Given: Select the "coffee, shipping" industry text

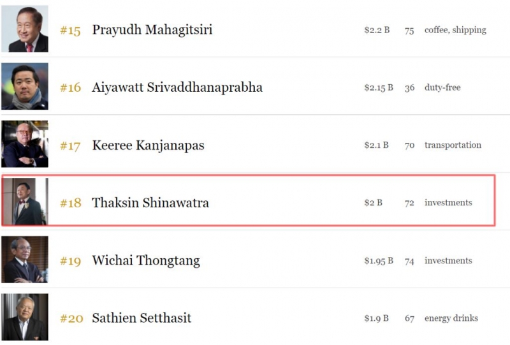Looking at the screenshot, I should [455, 30].
